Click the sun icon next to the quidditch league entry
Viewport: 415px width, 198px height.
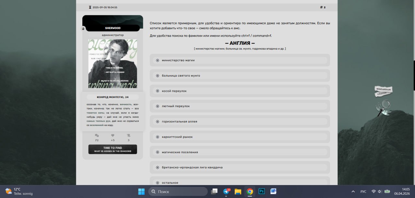coord(157,167)
